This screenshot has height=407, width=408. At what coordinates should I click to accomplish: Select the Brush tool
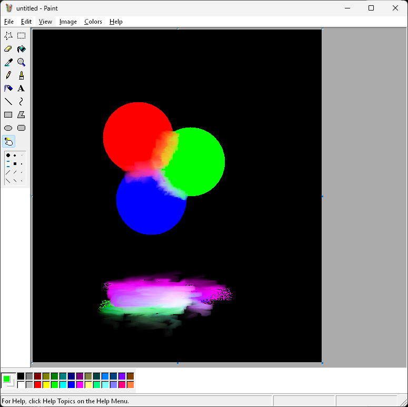tap(22, 75)
